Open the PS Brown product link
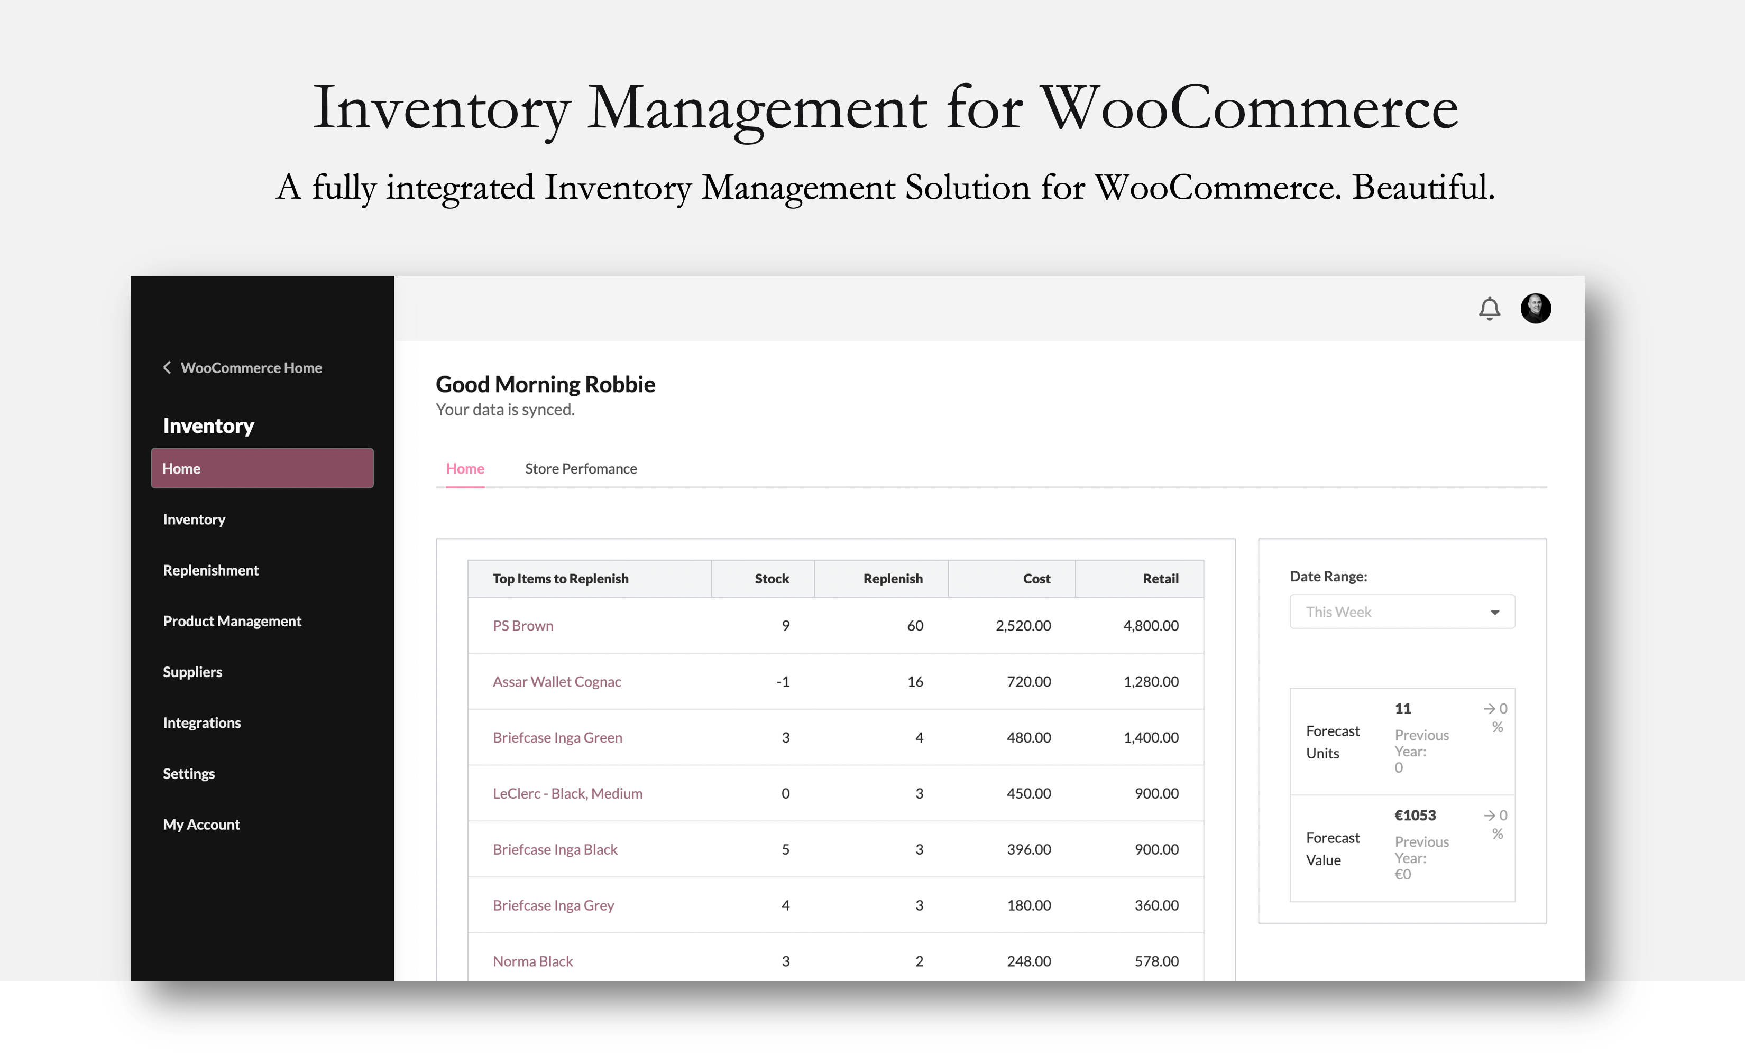This screenshot has width=1745, height=1056. coord(522,625)
